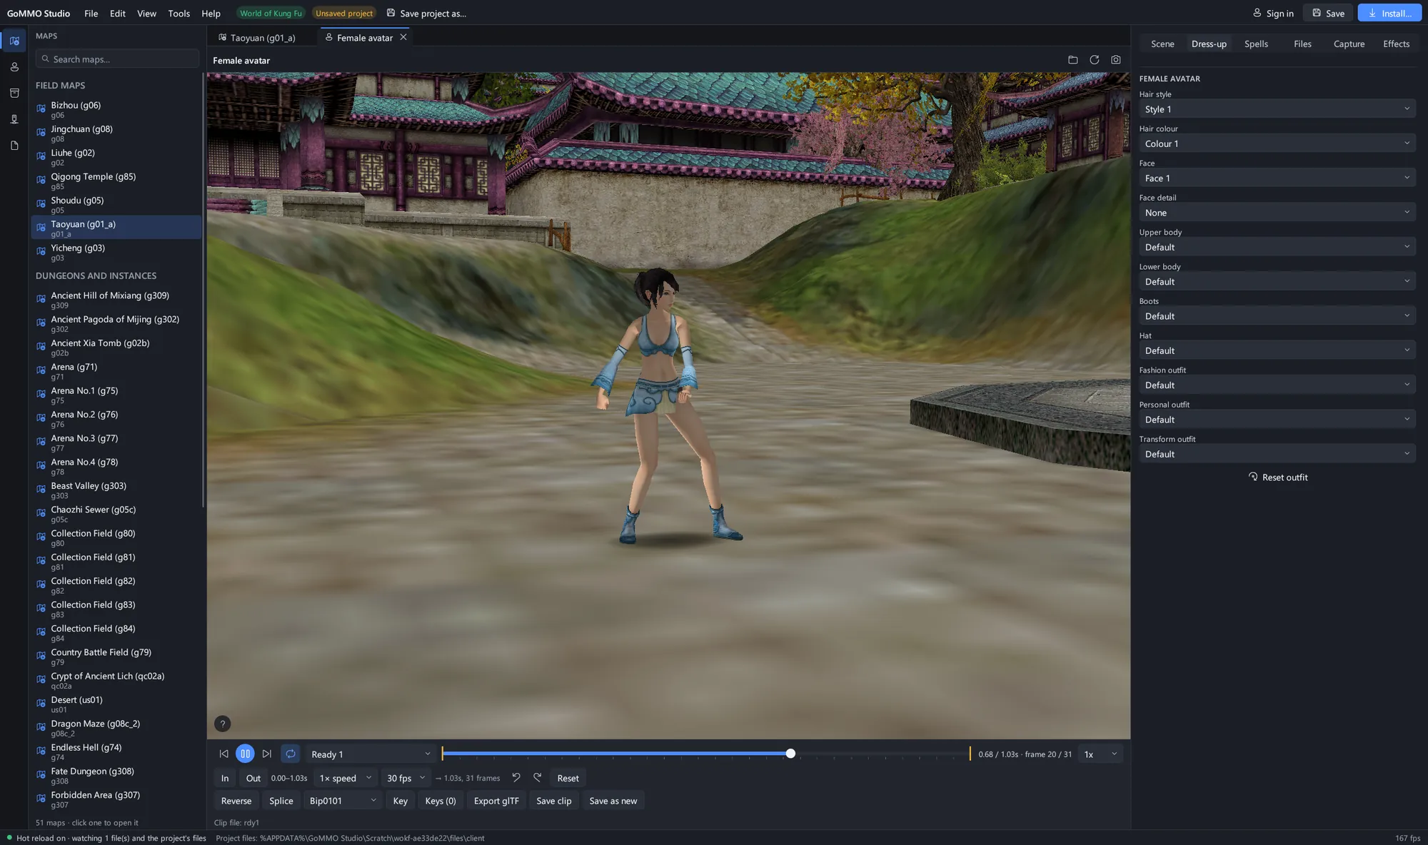Click Save project as

point(426,13)
